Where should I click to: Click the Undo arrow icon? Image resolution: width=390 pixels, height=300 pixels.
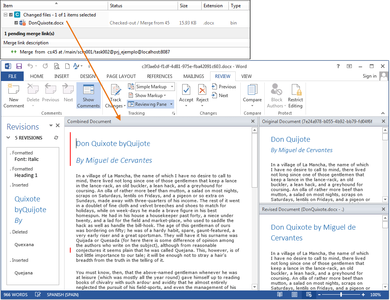[x=30, y=66]
